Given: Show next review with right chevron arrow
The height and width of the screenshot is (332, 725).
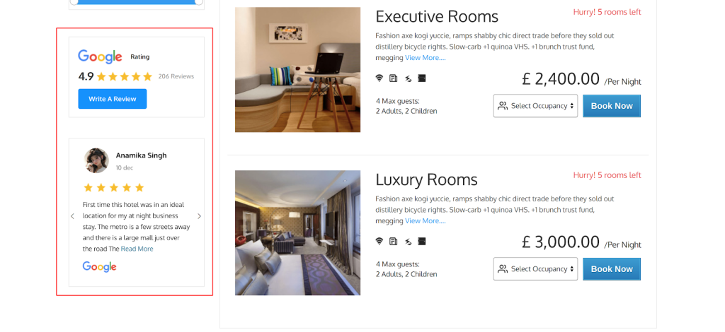Looking at the screenshot, I should [x=199, y=216].
